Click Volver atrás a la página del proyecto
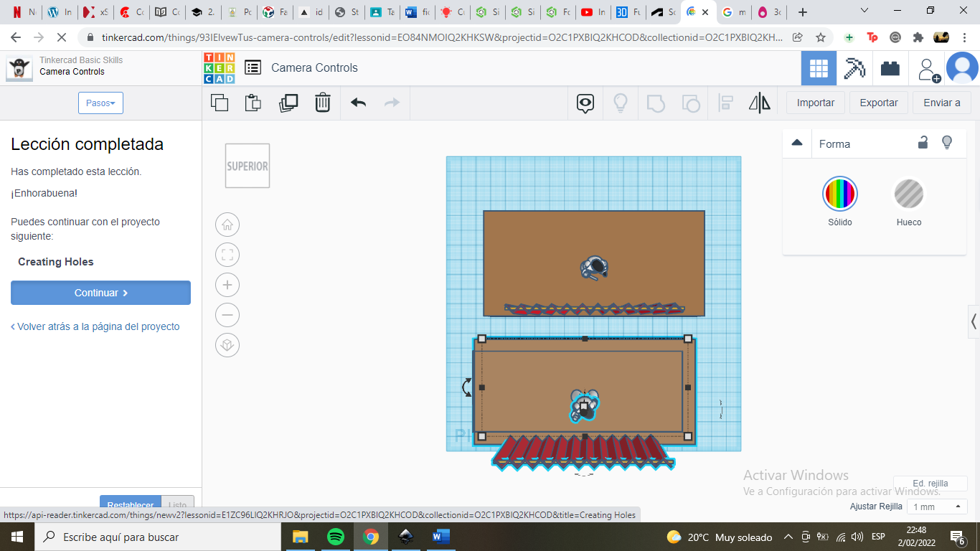The width and height of the screenshot is (980, 551). (95, 326)
